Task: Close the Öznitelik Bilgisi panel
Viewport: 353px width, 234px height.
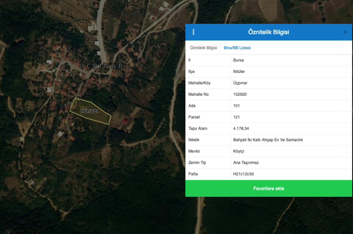Action: pos(345,32)
